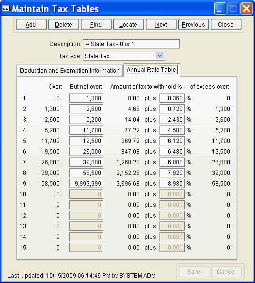Click the 369.72 tax amount in row 5
255x283 pixels.
point(130,141)
